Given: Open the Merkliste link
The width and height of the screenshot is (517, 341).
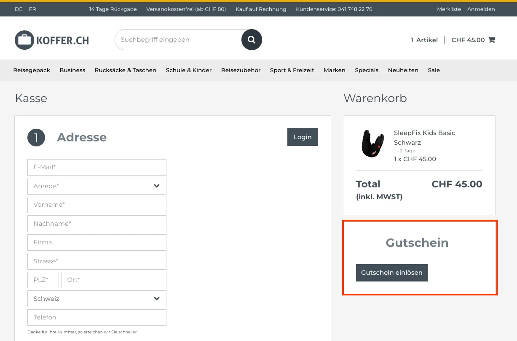Looking at the screenshot, I should [449, 9].
